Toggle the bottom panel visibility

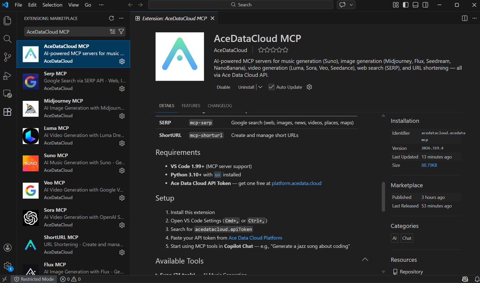pos(415,5)
